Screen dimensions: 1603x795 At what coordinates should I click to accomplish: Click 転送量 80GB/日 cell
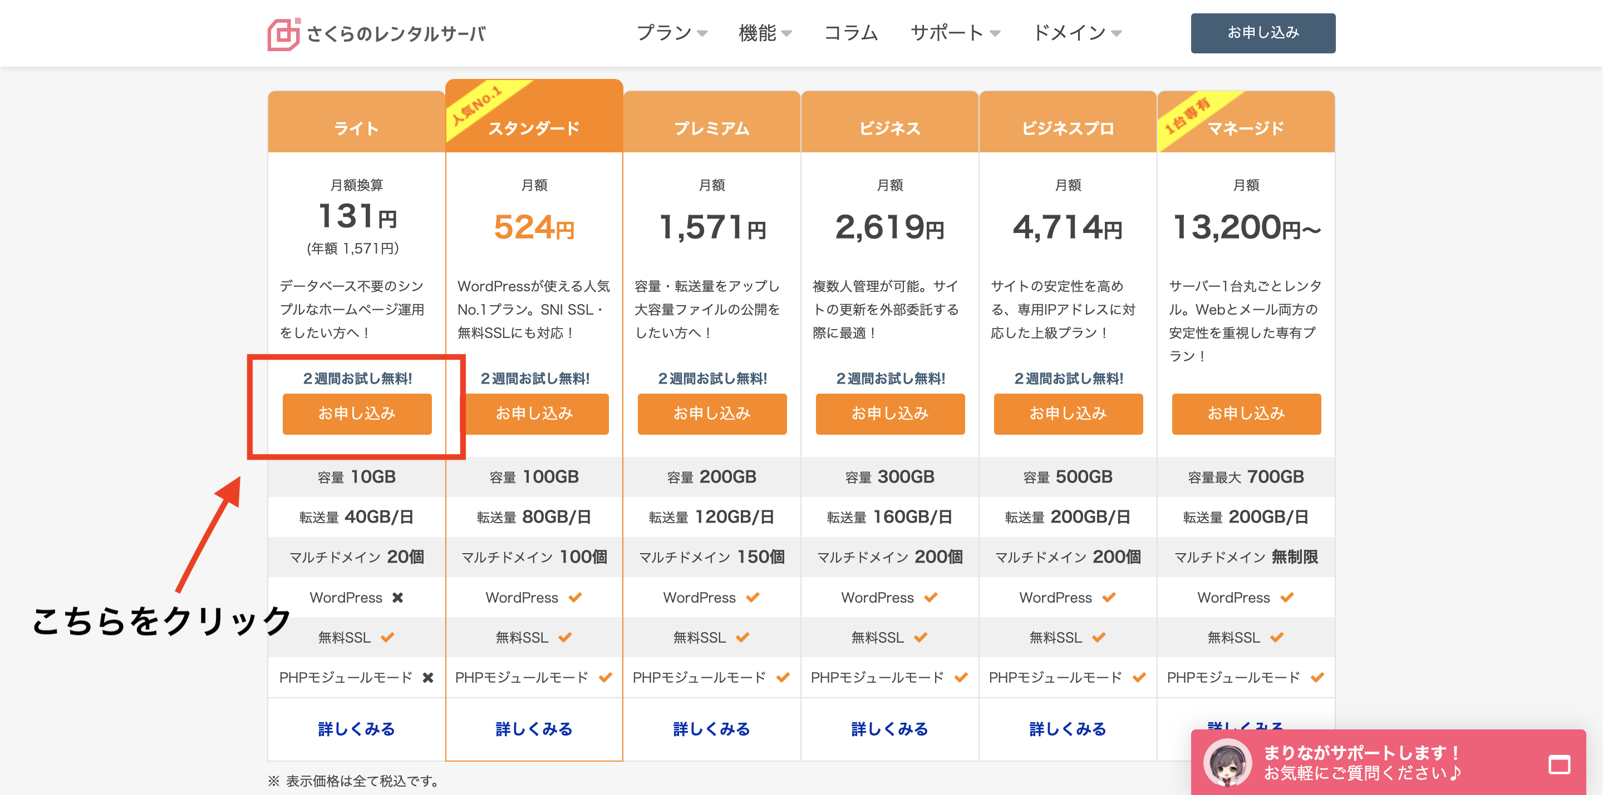(534, 517)
